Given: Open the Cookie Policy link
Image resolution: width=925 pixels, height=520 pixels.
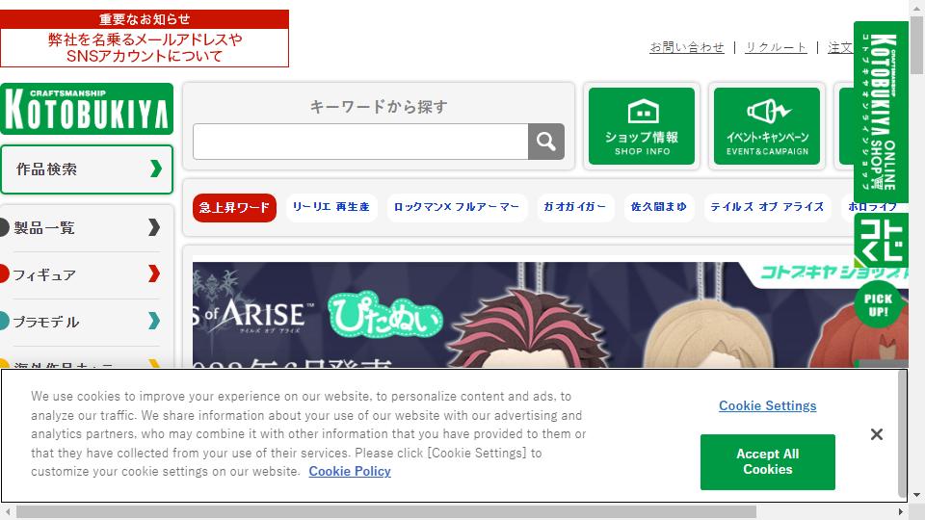Looking at the screenshot, I should click(350, 471).
